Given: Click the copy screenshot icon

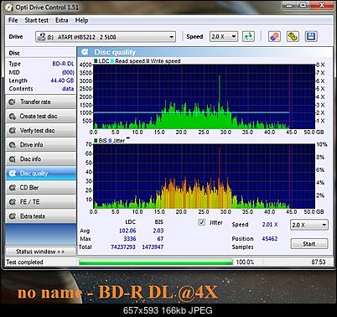Looking at the screenshot, I should [293, 37].
